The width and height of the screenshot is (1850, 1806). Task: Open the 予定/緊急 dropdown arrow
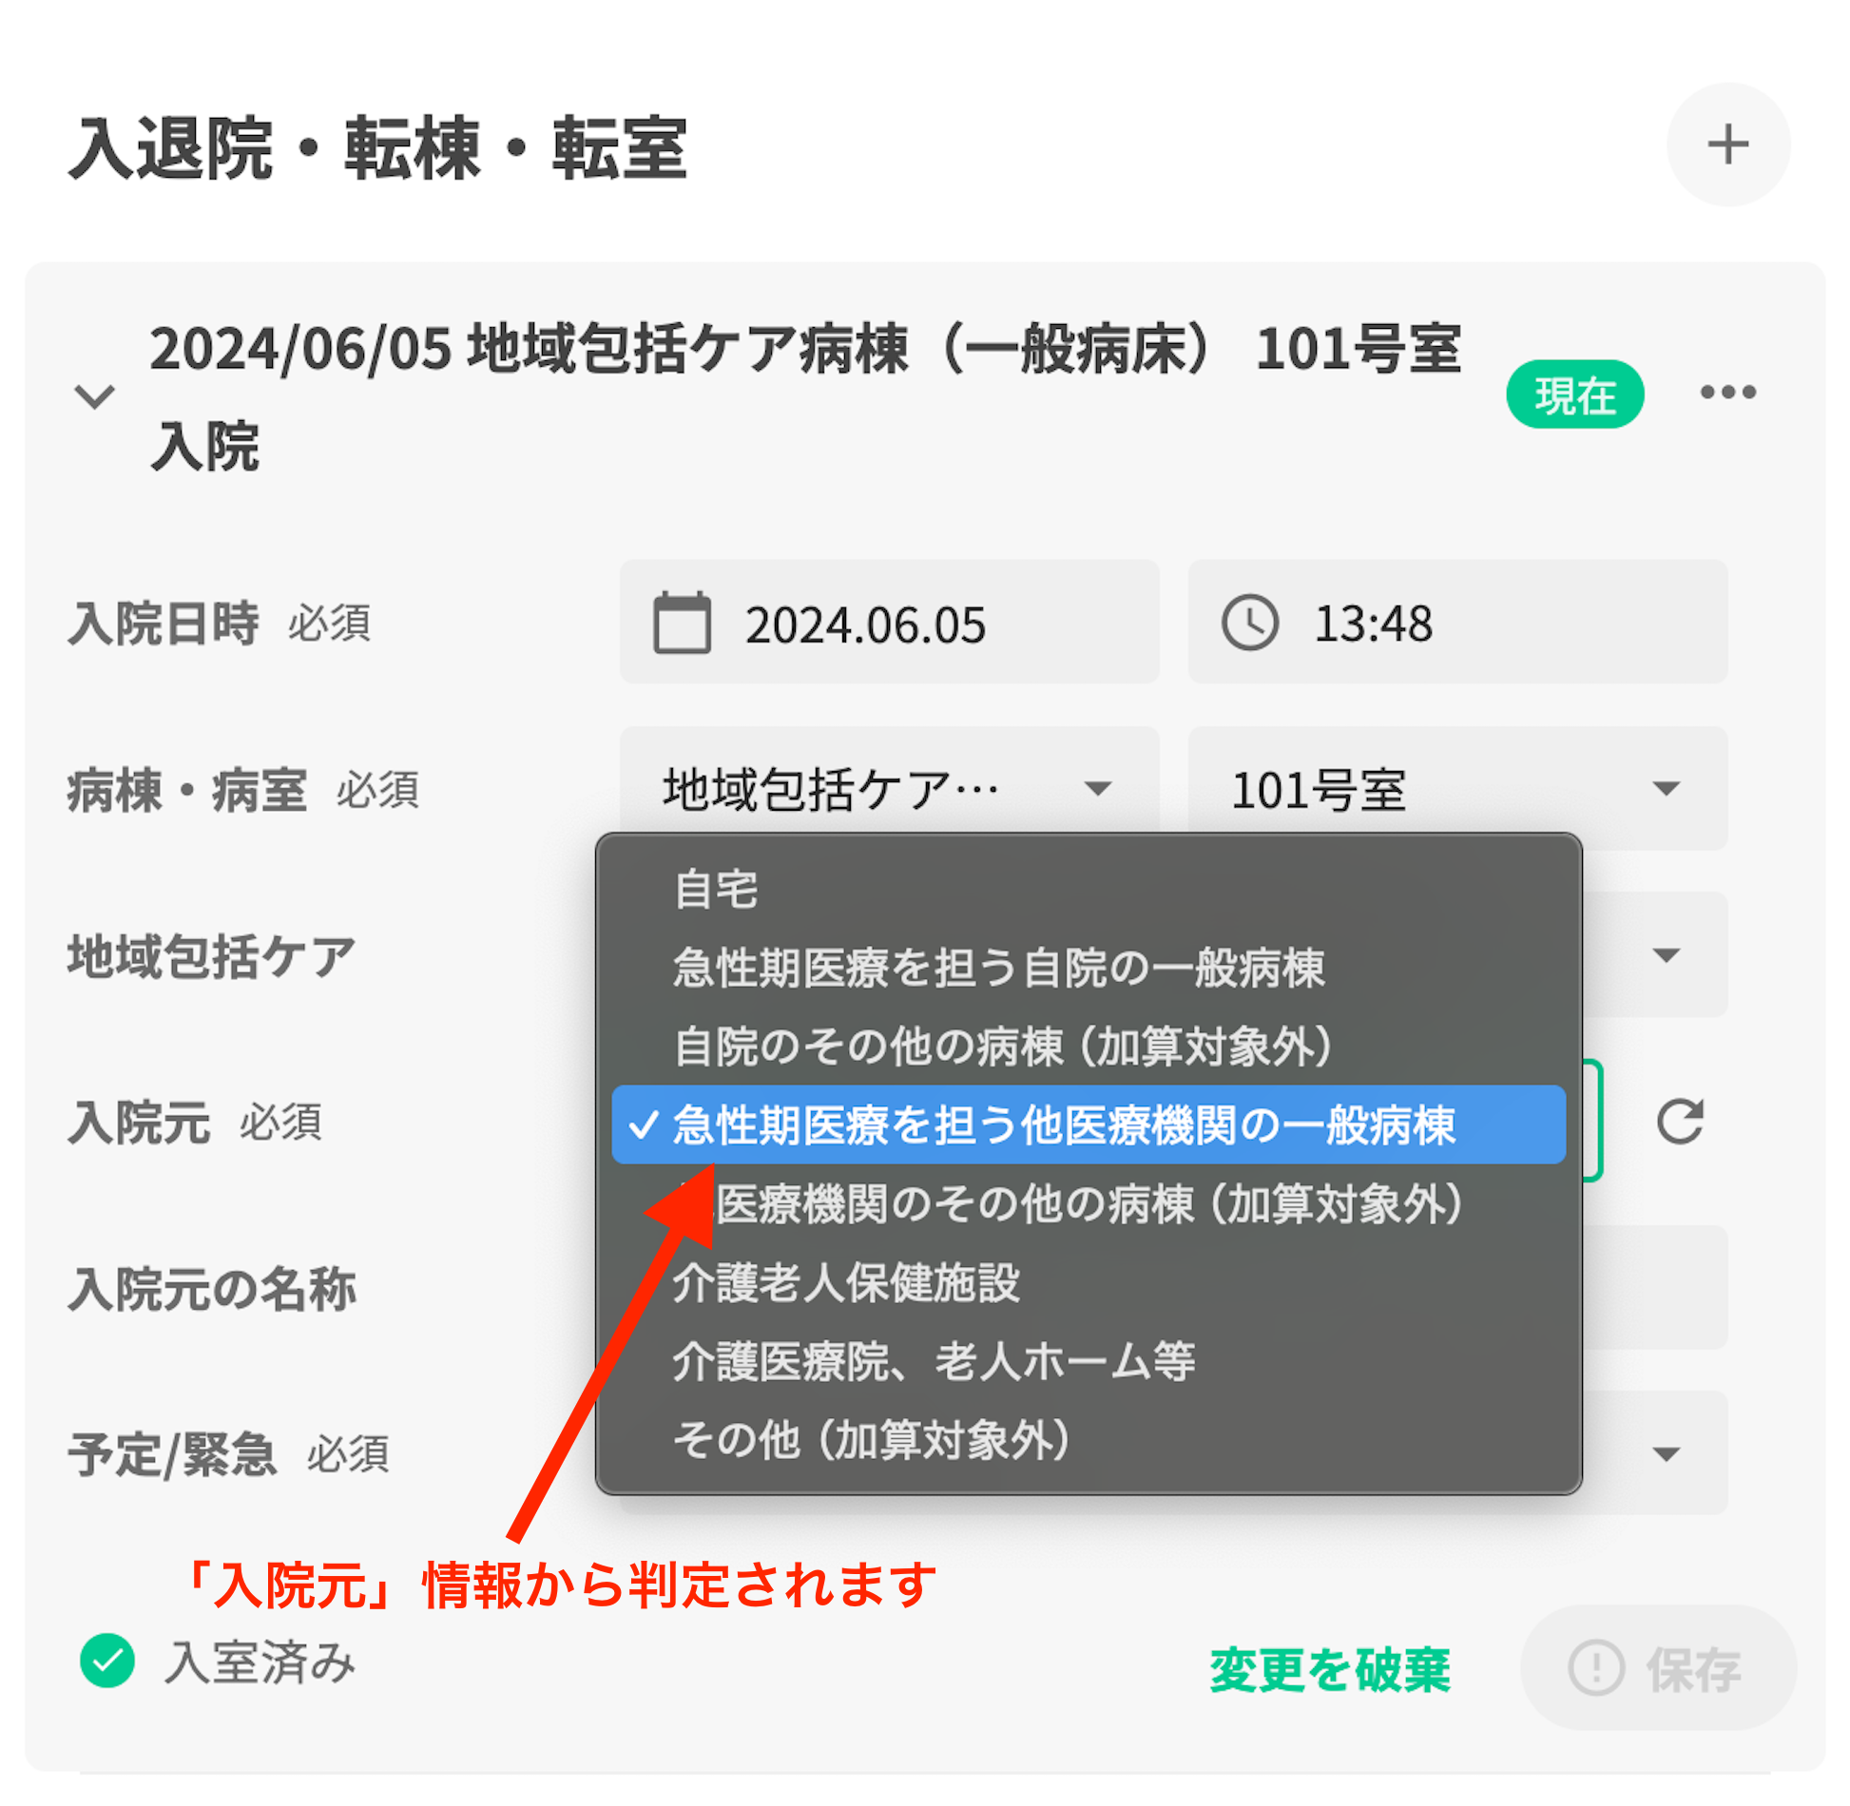(1666, 1454)
